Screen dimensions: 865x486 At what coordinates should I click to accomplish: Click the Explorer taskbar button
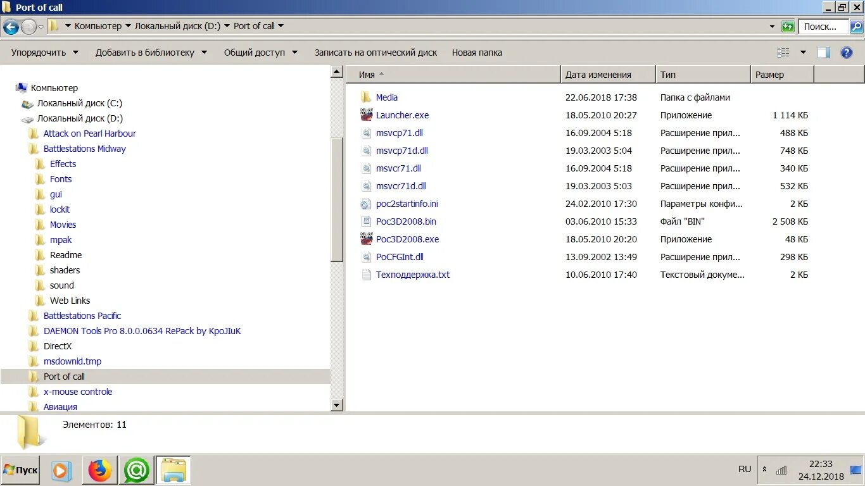[x=173, y=470]
